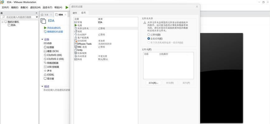270x124 pixels.
Task: Switch to the 硬件 tab
Action: pyautogui.click(x=75, y=13)
